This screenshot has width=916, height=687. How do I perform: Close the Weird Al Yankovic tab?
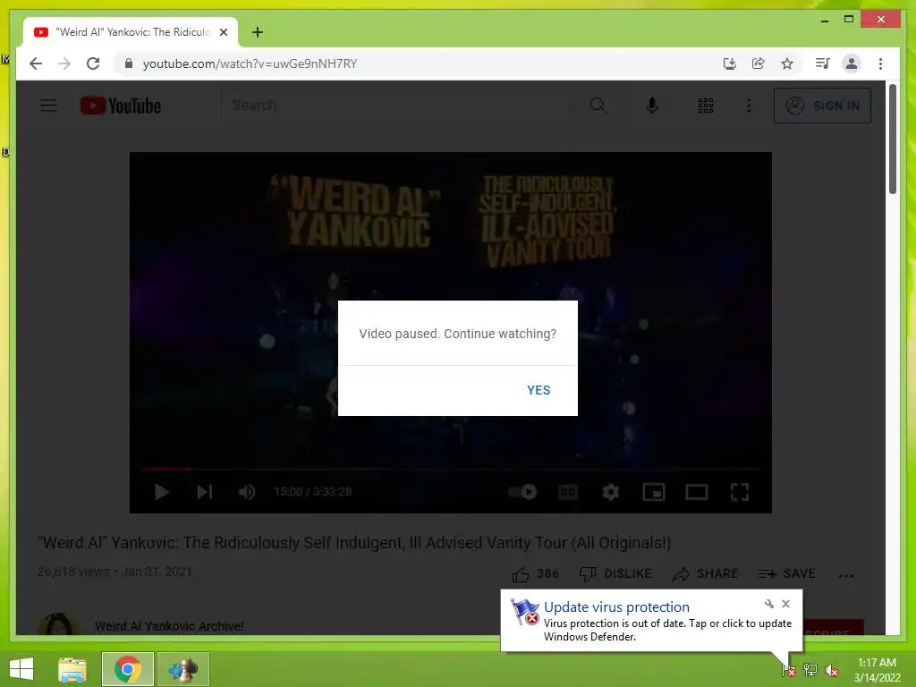tap(223, 32)
